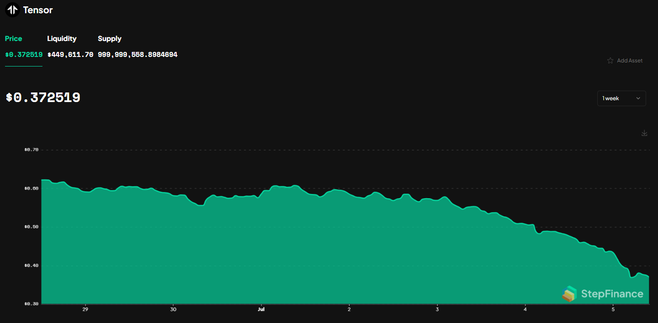The height and width of the screenshot is (323, 658).
Task: Click the arrows glyph inside the Tensor logo
Action: pyautogui.click(x=12, y=10)
